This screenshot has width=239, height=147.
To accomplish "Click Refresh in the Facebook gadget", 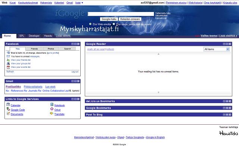I will tap(10, 72).
